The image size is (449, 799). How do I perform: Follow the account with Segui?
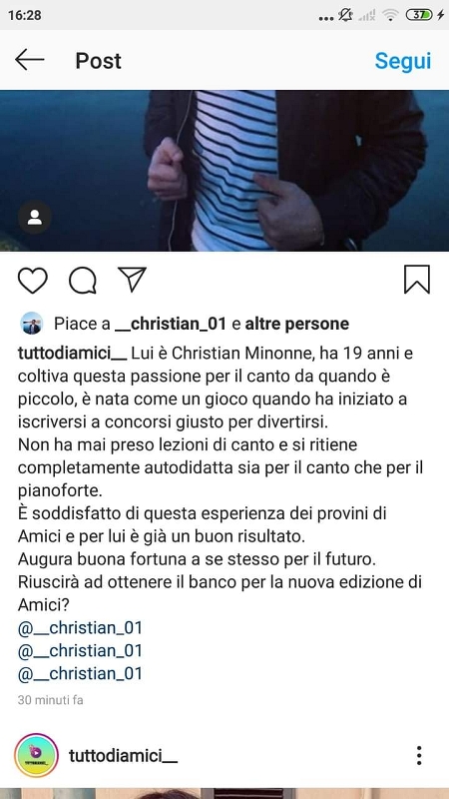[403, 61]
